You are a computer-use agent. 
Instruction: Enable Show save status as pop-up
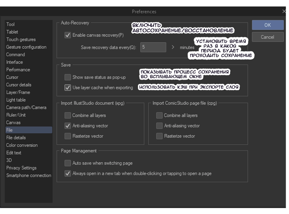tap(68, 77)
